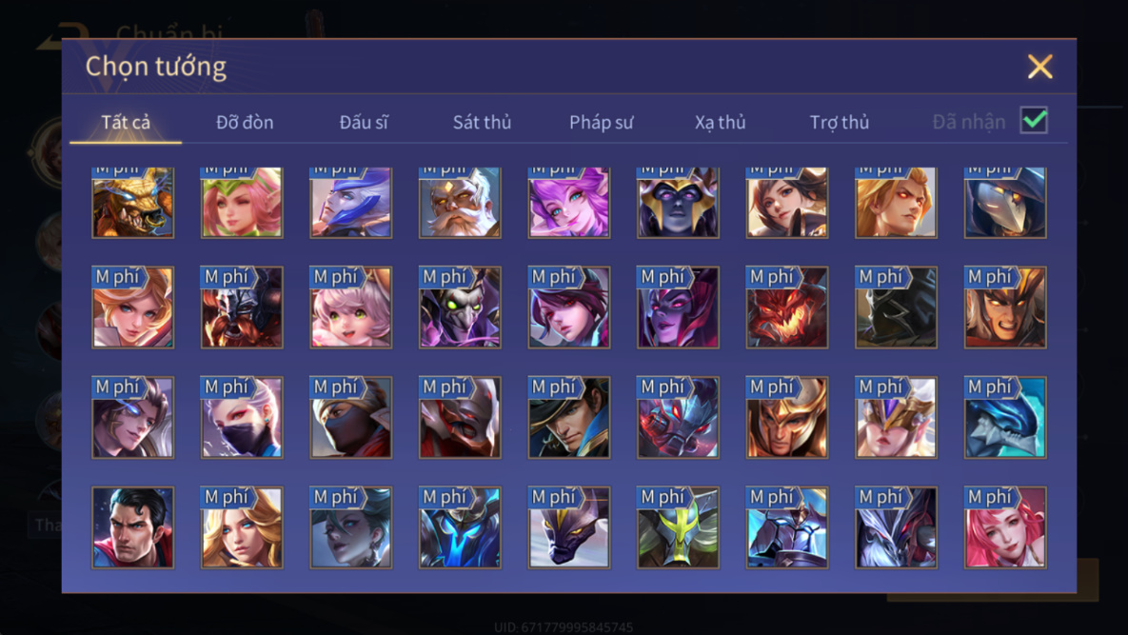Open the Sát thủ tab
This screenshot has width=1128, height=635.
[x=482, y=122]
